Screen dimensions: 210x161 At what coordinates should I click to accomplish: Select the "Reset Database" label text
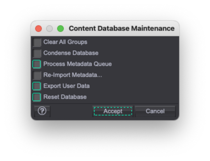pos(65,97)
